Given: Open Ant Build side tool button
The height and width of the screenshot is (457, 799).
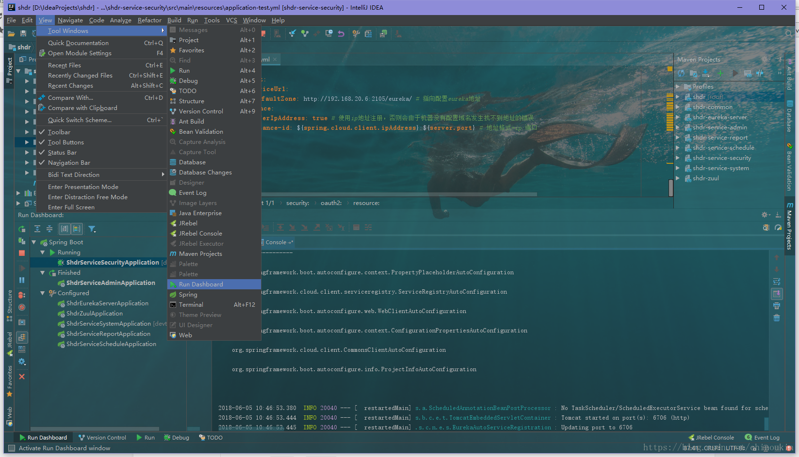Looking at the screenshot, I should pos(790,74).
